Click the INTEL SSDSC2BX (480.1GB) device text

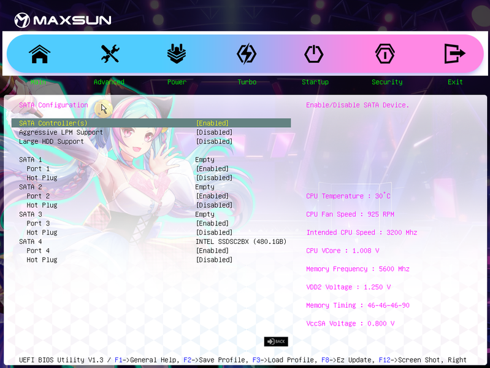(x=241, y=241)
